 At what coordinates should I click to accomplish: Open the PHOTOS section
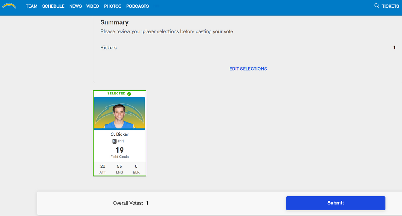coord(113,6)
